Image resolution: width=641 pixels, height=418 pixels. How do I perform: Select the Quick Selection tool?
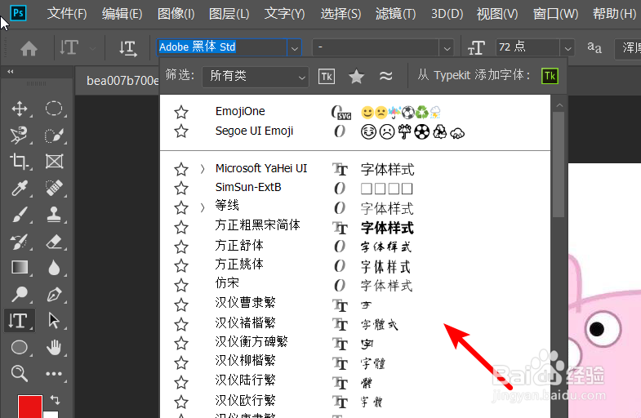click(x=54, y=136)
